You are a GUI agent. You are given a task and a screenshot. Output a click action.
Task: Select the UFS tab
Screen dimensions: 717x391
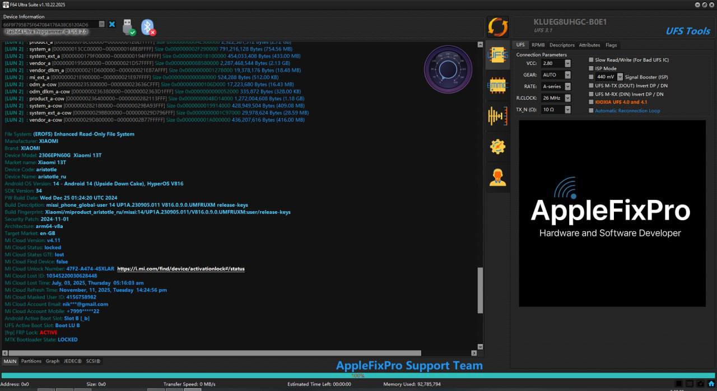520,45
